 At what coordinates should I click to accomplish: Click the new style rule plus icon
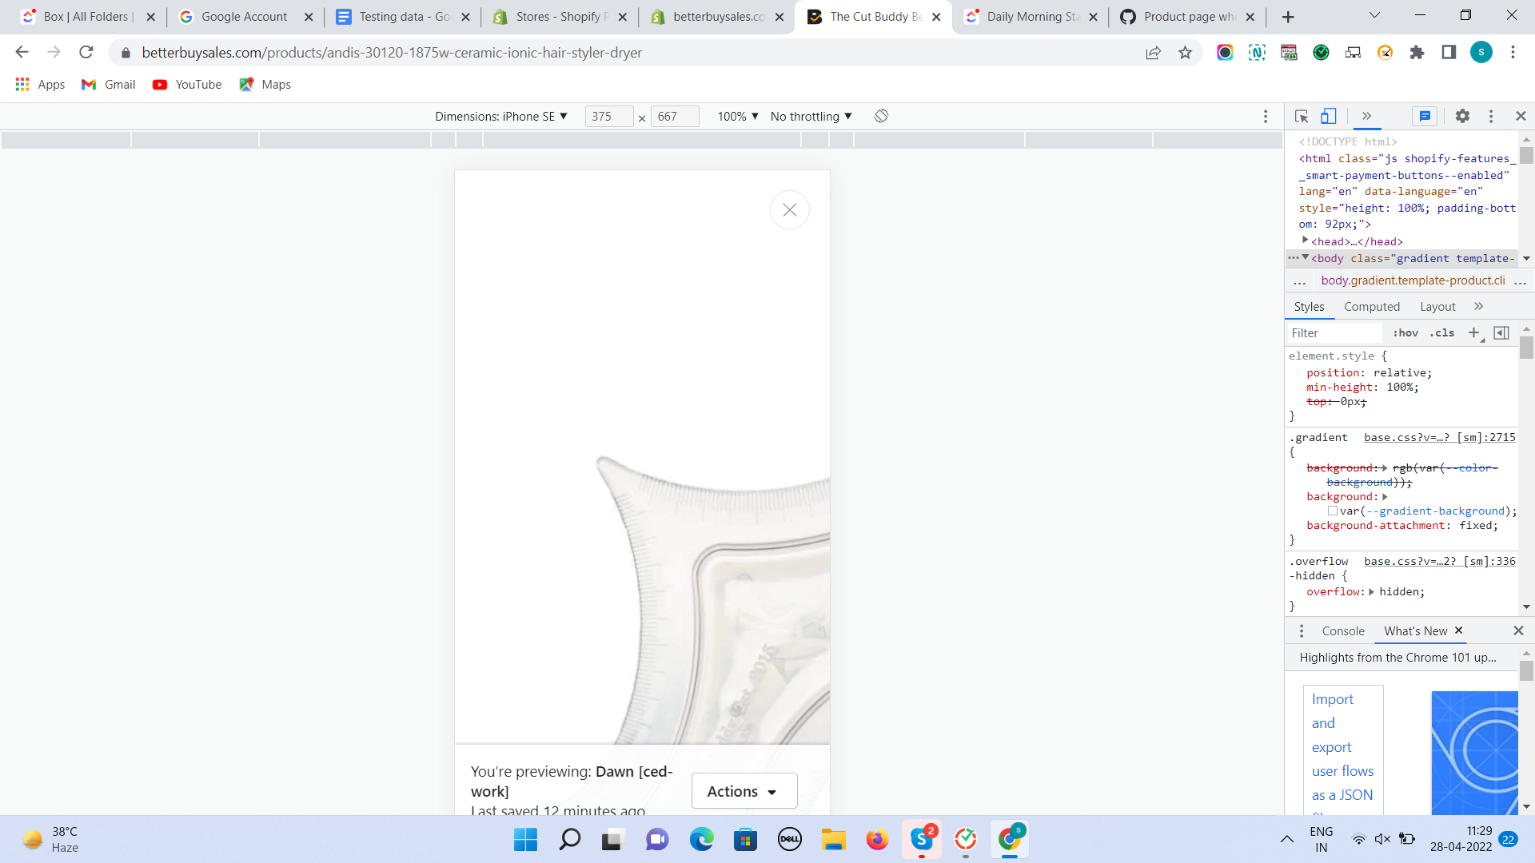[1473, 333]
